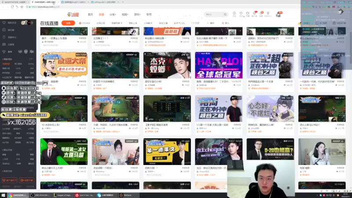Click the Douyu logo in header

[x=73, y=15]
